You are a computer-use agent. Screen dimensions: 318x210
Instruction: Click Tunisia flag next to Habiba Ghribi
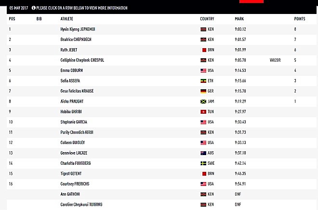(203, 112)
